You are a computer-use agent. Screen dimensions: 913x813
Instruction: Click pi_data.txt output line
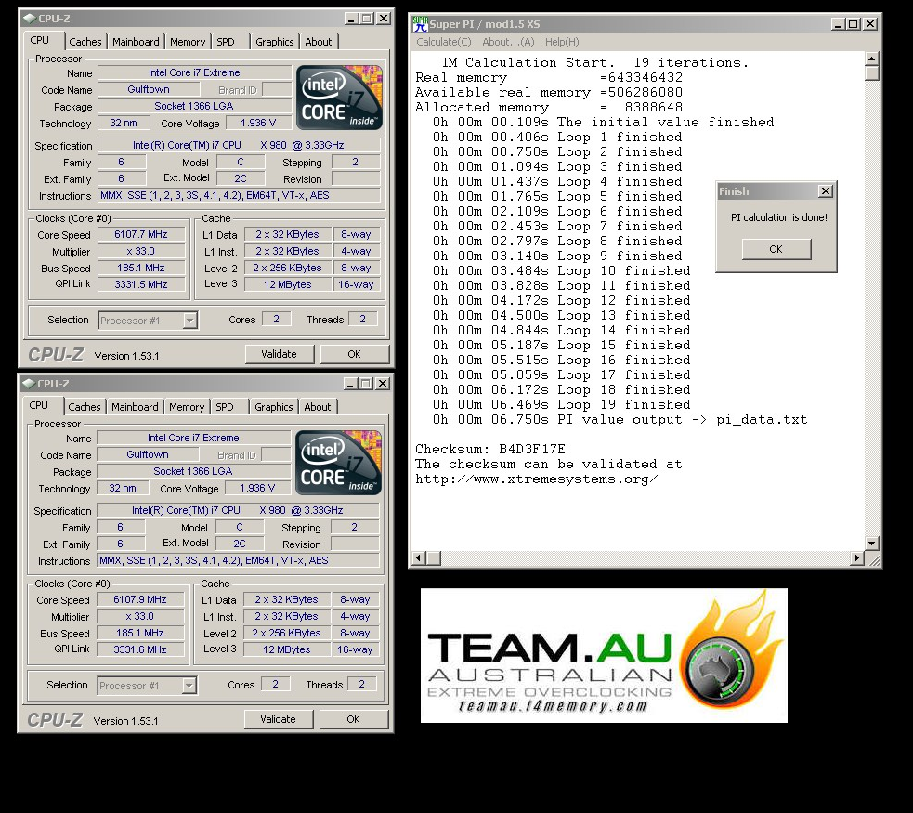point(620,420)
